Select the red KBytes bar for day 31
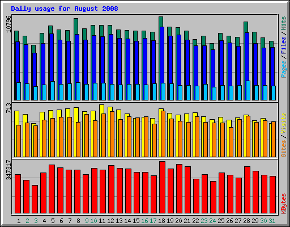 272,195
